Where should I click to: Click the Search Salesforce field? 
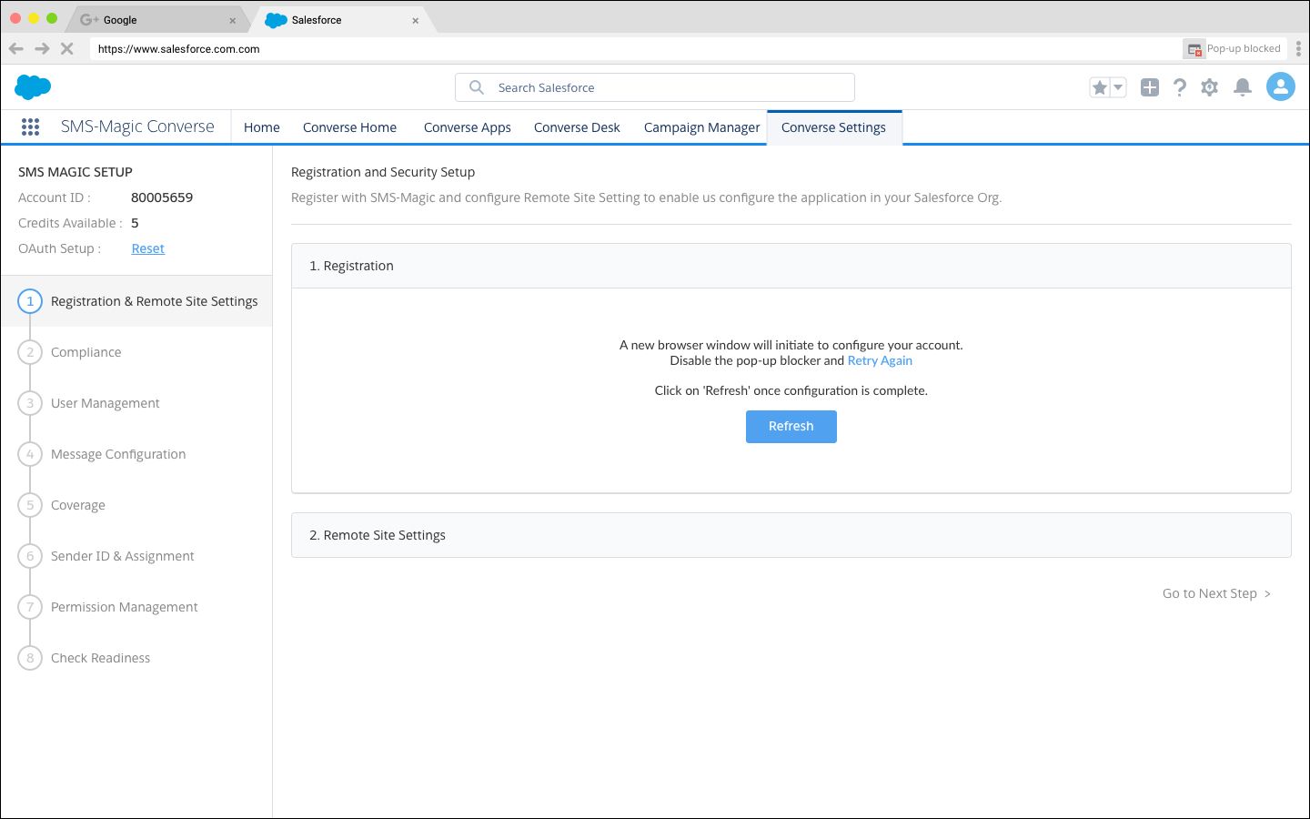coord(655,87)
